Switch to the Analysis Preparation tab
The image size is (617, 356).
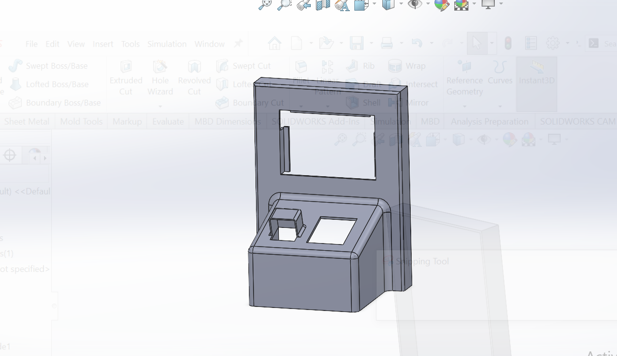click(489, 122)
